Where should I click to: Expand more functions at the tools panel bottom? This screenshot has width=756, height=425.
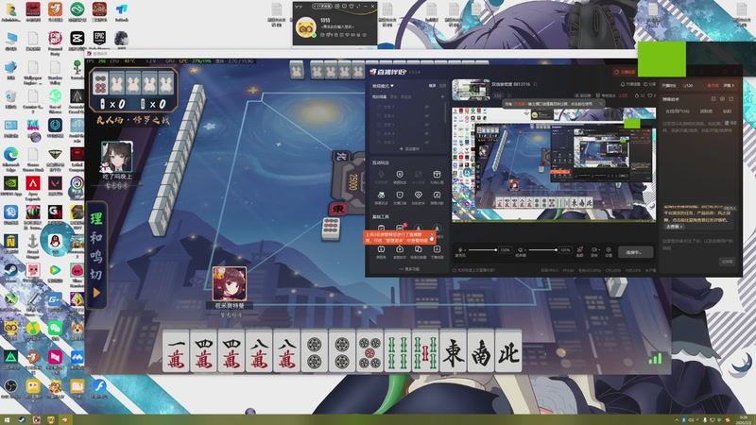[x=409, y=269]
